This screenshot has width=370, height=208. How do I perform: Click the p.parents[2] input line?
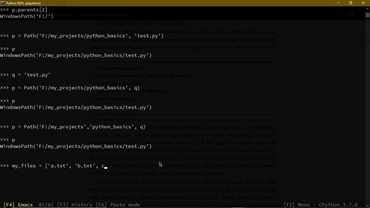tap(24, 10)
